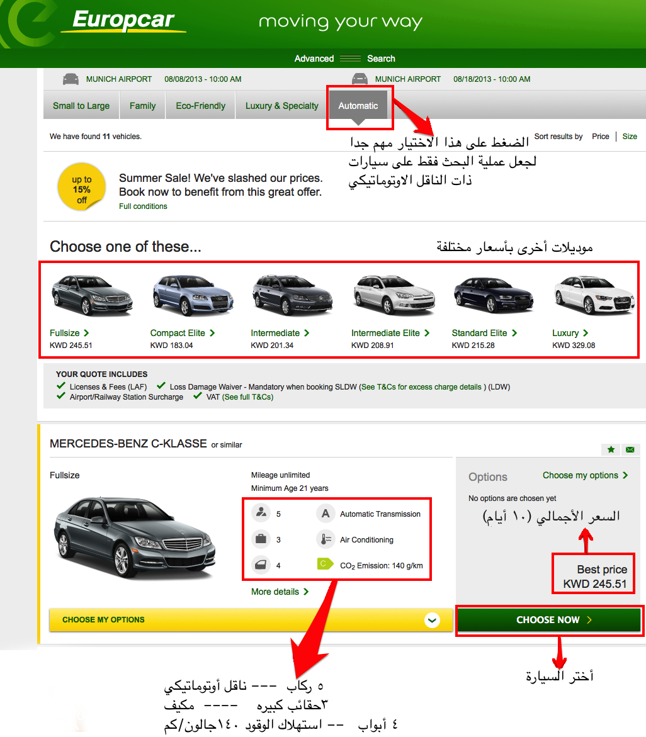Select the Family tab
Image resolution: width=646 pixels, height=737 pixels.
[142, 106]
